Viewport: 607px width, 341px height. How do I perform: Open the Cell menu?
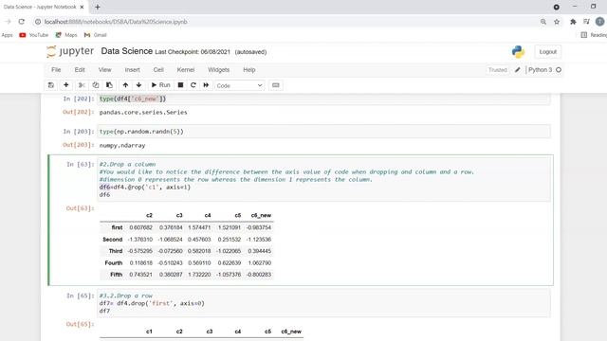click(158, 70)
